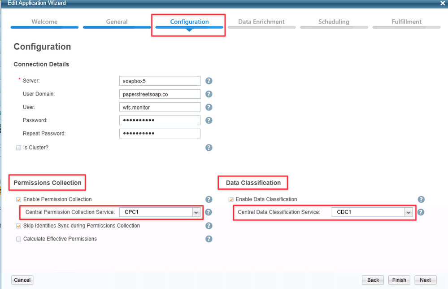Viewport: 448px width, 289px height.
Task: Cancel the Edit Application Wizard
Action: tap(22, 280)
